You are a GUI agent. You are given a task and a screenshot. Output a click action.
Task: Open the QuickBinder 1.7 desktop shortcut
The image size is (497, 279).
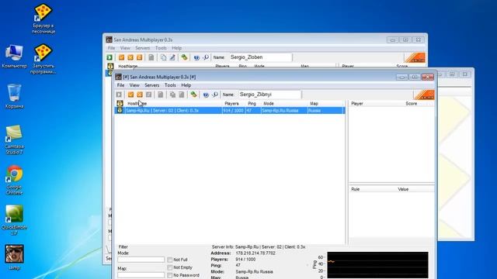[x=14, y=220]
